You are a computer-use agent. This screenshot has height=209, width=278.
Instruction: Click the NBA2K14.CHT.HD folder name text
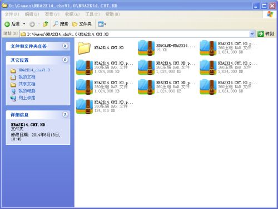click(109, 48)
